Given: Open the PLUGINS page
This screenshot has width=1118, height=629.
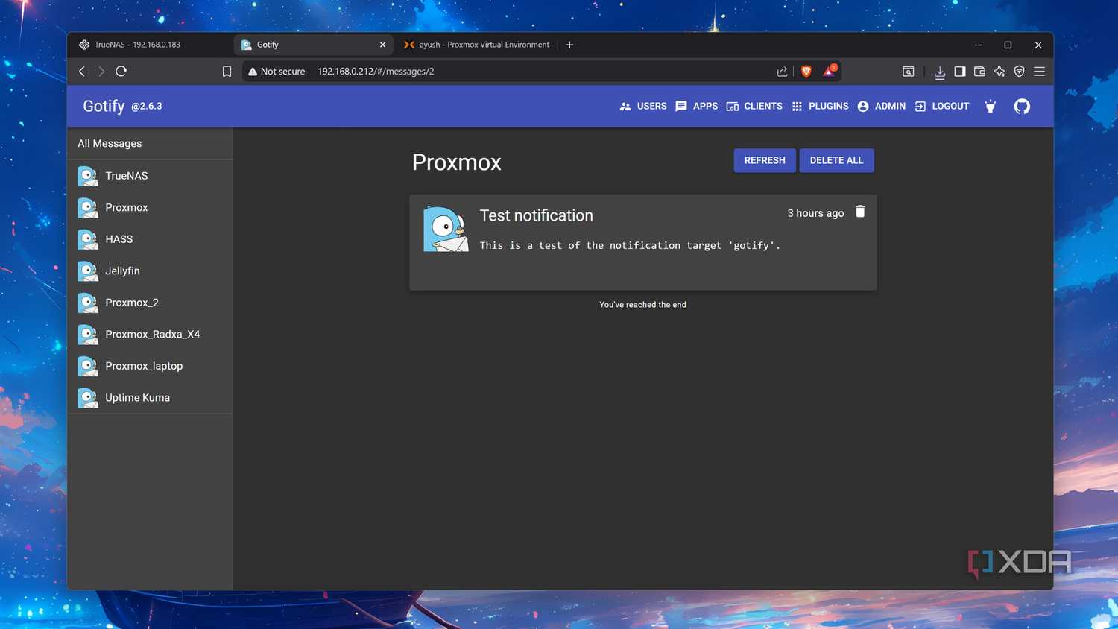Looking at the screenshot, I should pos(820,107).
